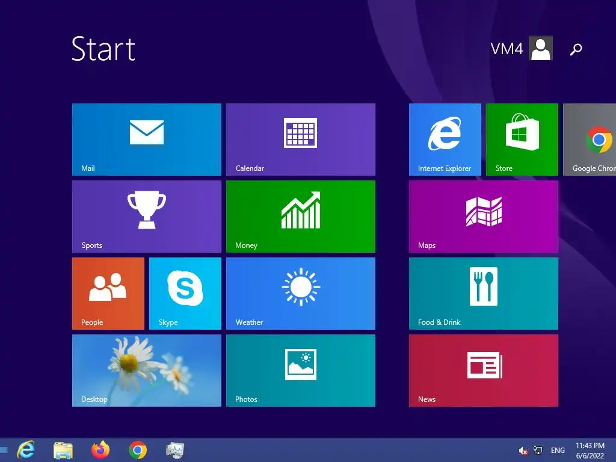Launch the Internet Explorer tile
This screenshot has height=462, width=616.
[x=445, y=140]
